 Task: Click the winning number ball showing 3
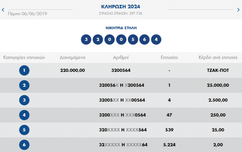click(x=86, y=40)
